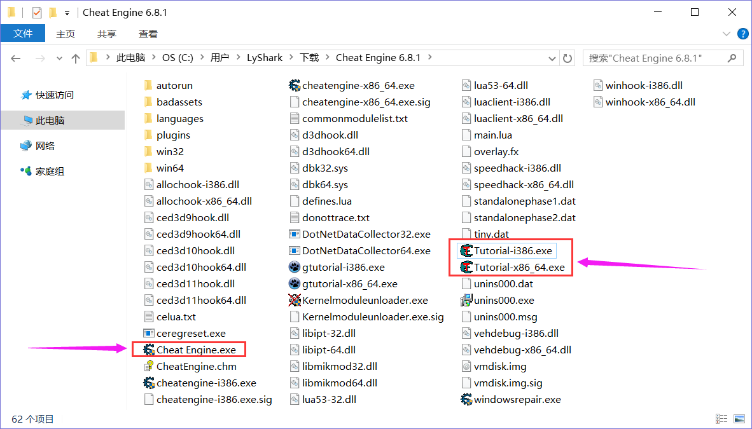Screen dimensions: 752x429
Task: Refresh the current folder view
Action: [x=567, y=58]
